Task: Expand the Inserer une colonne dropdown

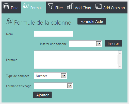Action: pyautogui.click(x=86, y=44)
